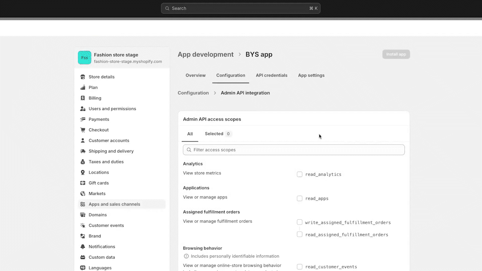Open Users and permissions settings
Screen dimensions: 482x271
pos(112,109)
